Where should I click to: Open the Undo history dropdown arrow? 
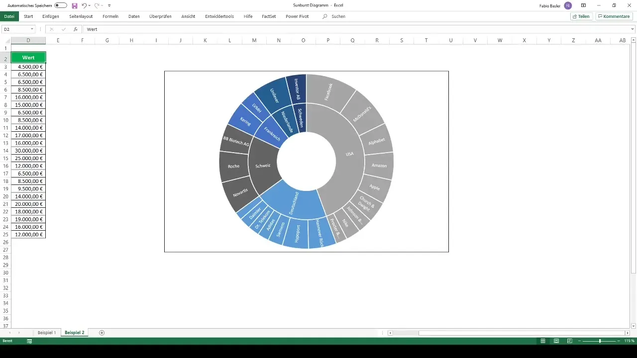(90, 5)
